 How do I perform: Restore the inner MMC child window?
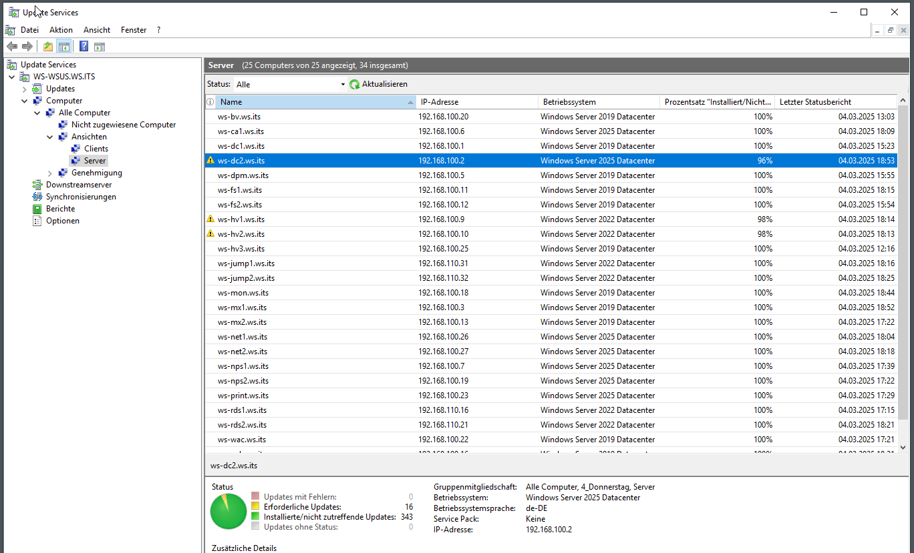pyautogui.click(x=891, y=30)
